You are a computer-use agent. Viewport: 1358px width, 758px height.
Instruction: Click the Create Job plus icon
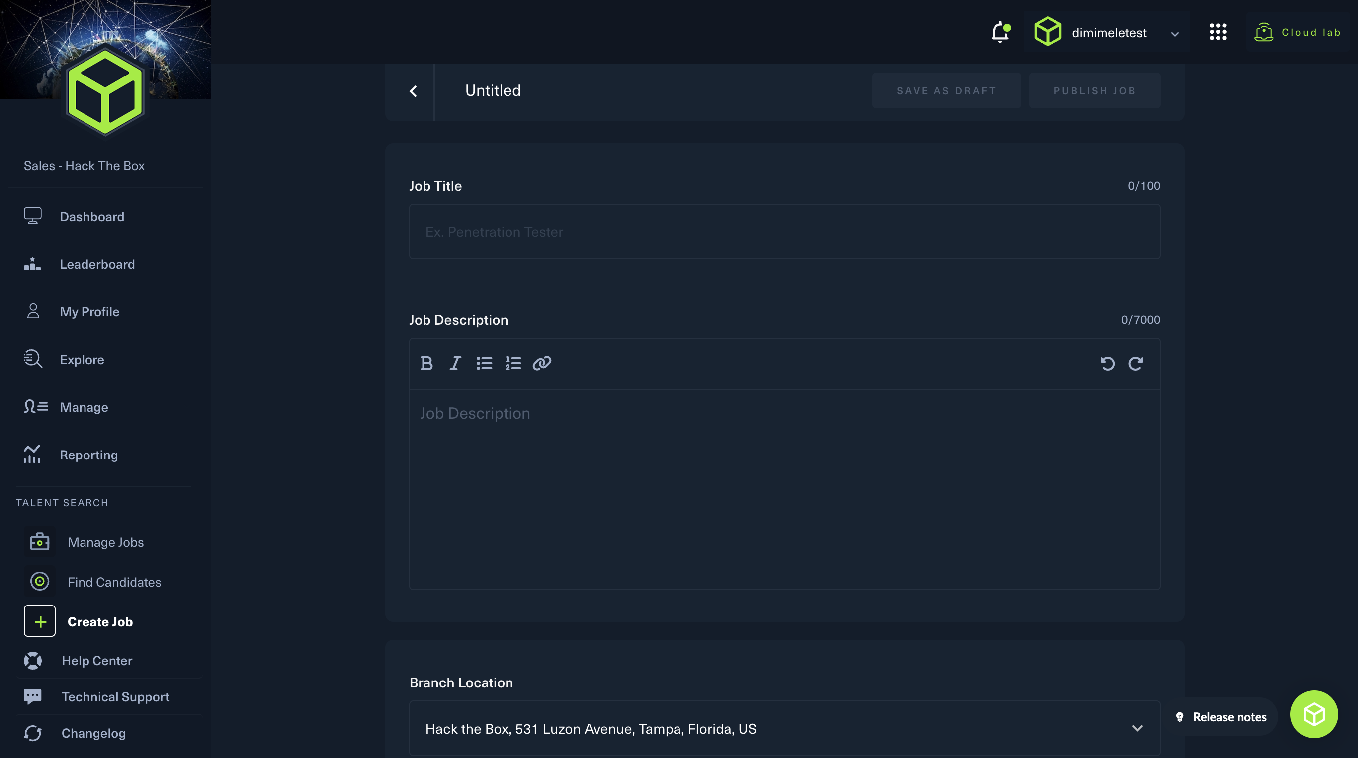coord(40,621)
